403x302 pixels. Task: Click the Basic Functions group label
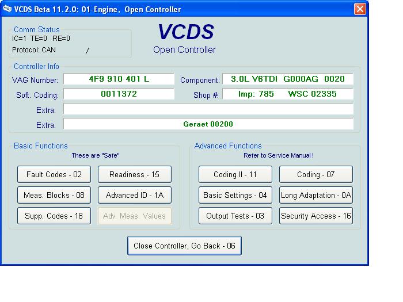[x=41, y=146]
